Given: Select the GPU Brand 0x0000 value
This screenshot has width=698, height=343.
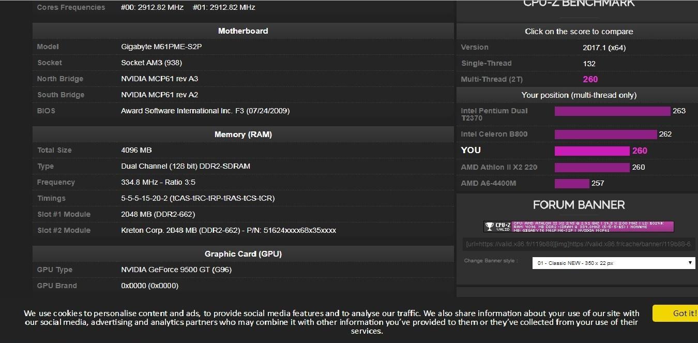Looking at the screenshot, I should pos(149,286).
